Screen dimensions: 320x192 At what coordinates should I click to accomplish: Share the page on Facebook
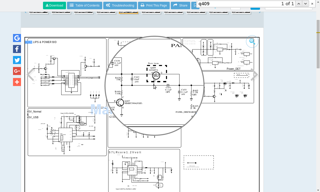[17, 49]
